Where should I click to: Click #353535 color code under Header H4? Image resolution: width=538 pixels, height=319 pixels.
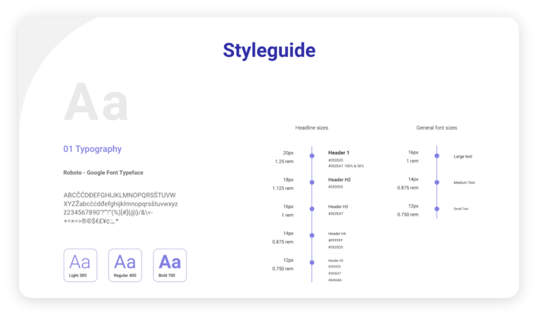coord(336,247)
